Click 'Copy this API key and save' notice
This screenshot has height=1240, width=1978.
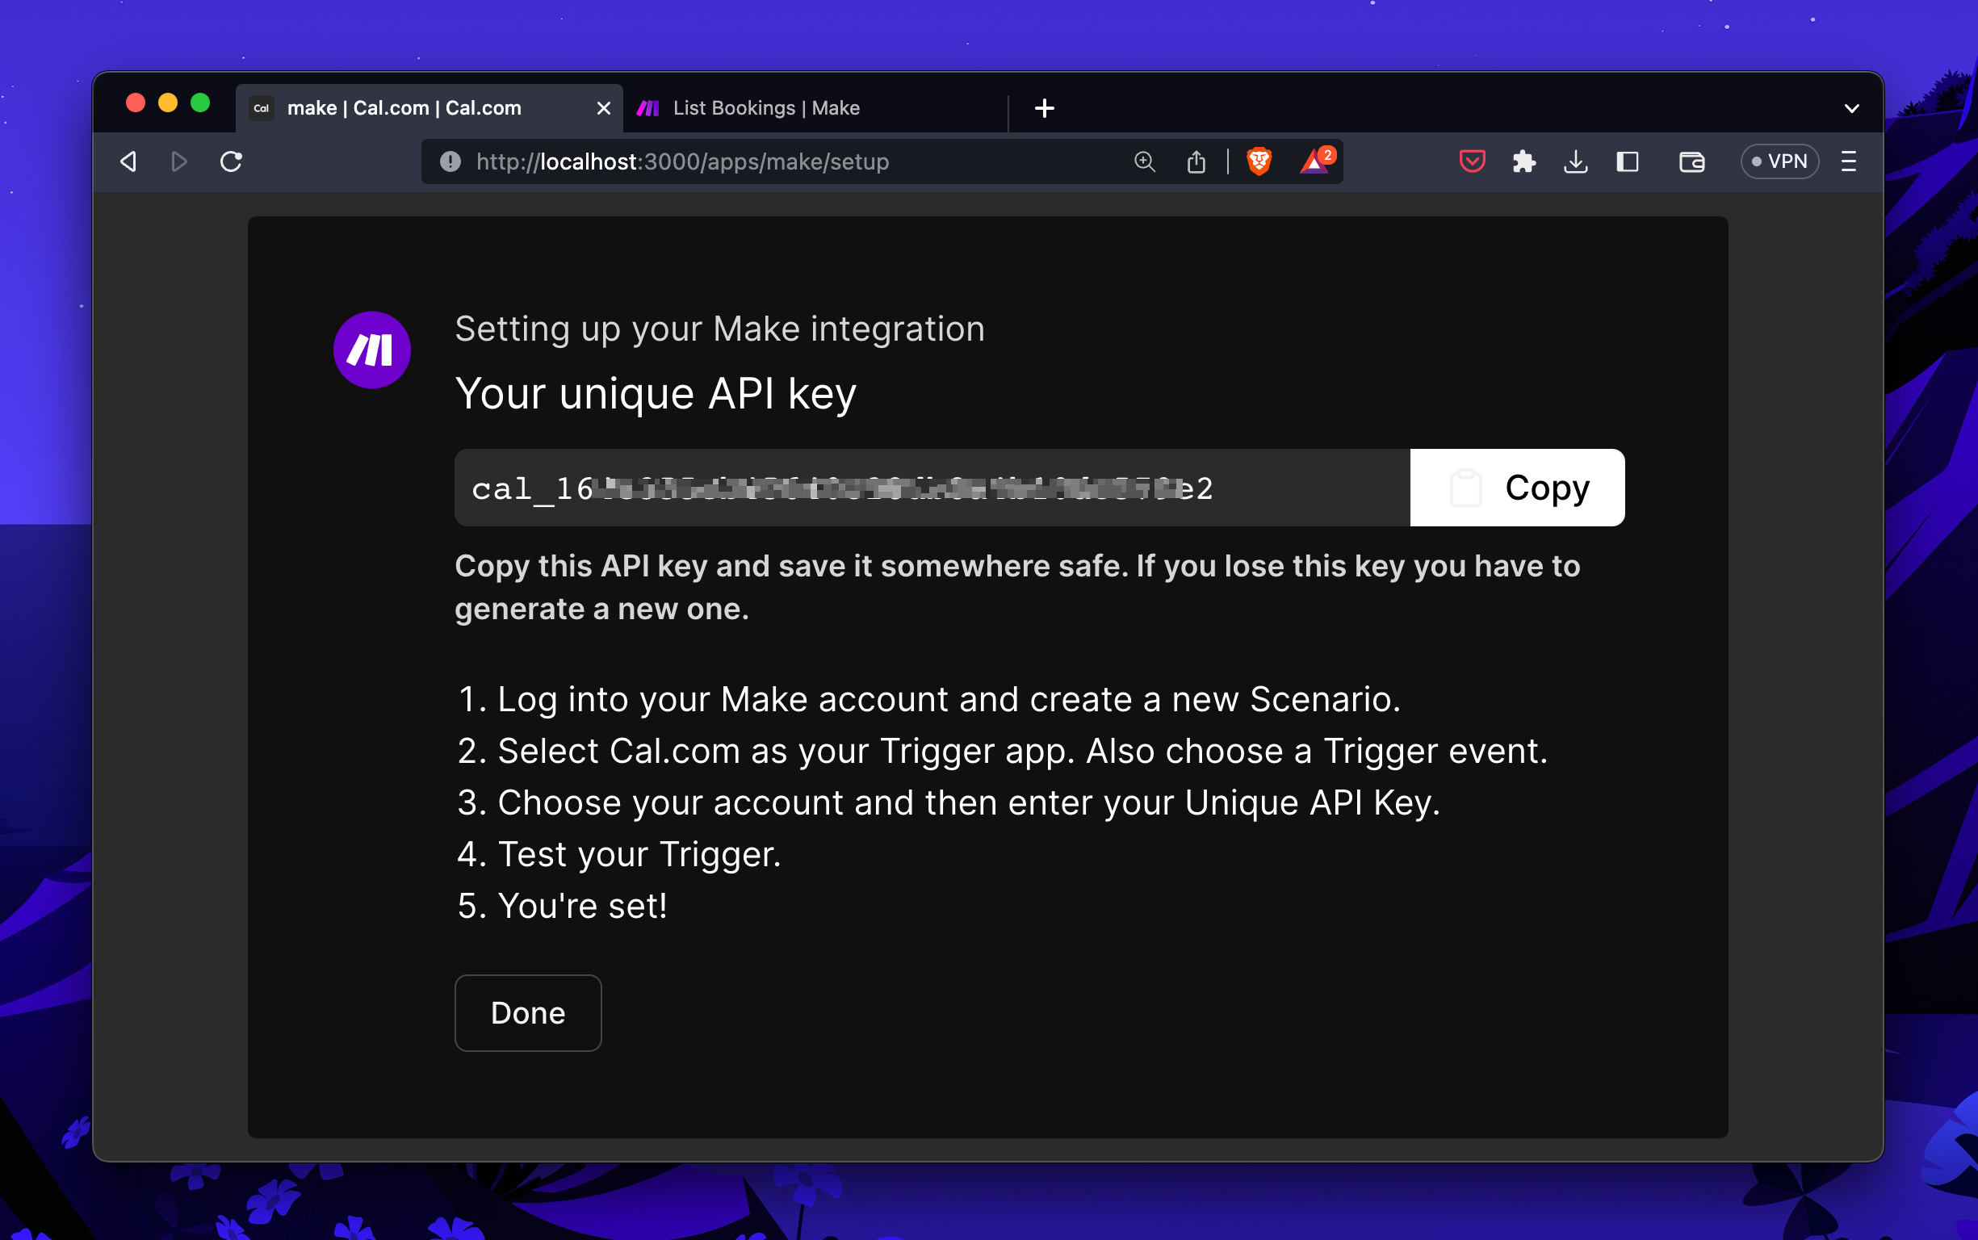tap(1018, 587)
